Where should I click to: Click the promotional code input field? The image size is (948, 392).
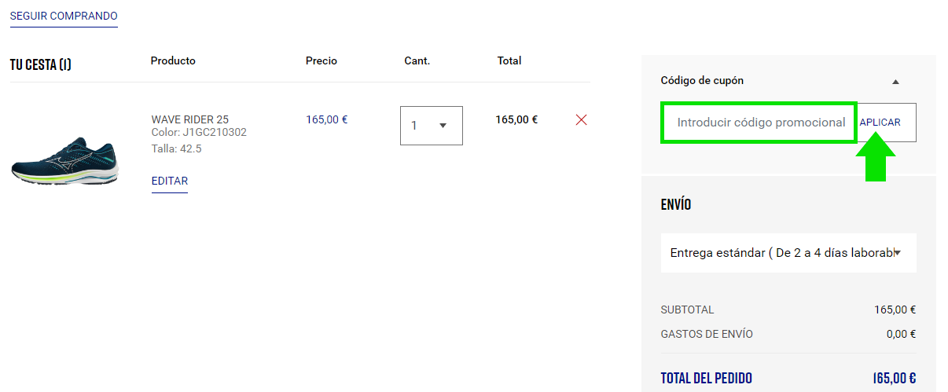coord(759,123)
